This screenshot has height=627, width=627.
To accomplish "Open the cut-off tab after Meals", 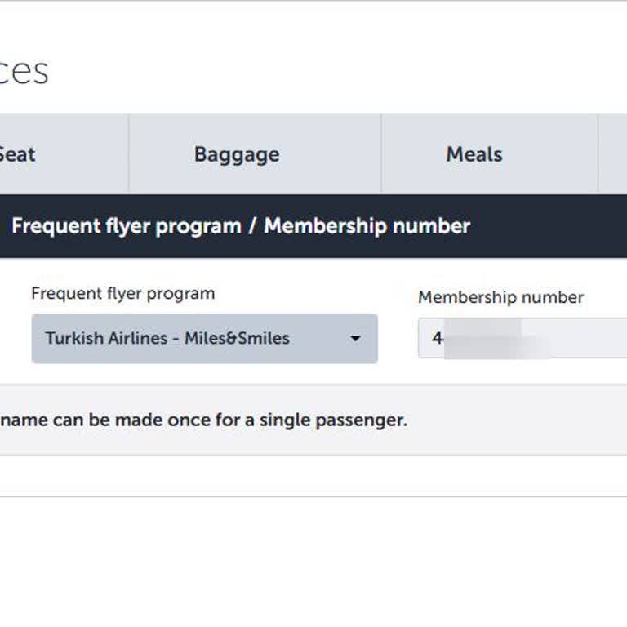I will click(x=613, y=154).
